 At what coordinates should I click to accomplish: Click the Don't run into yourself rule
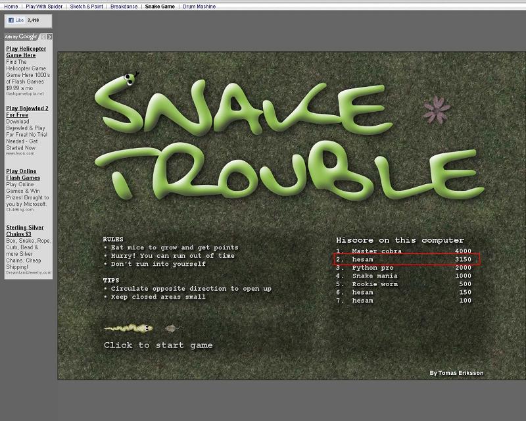158,264
